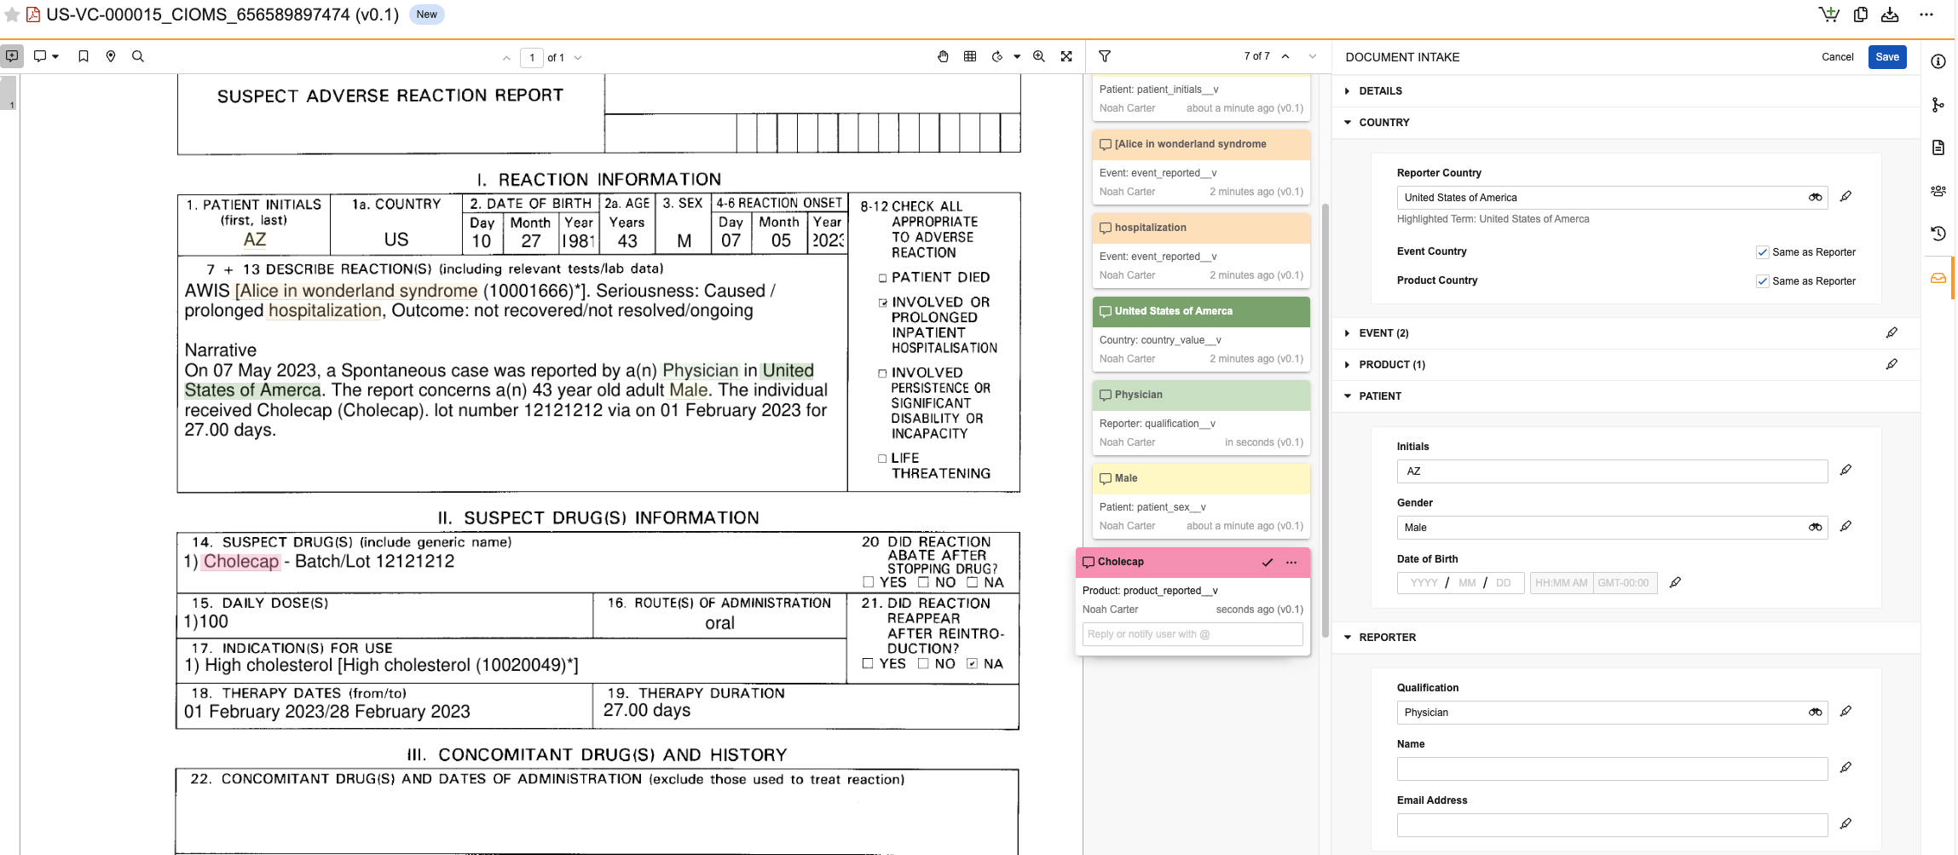This screenshot has width=1958, height=855.
Task: Toggle full screen viewer mode
Action: pos(1066,56)
